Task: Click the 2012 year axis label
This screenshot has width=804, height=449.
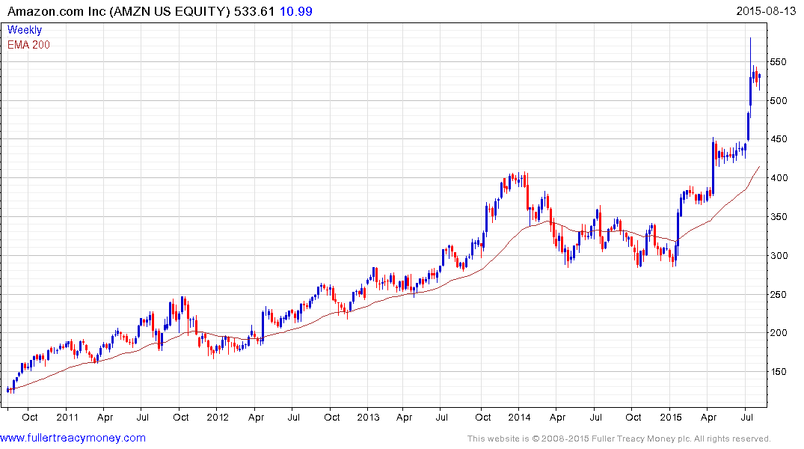Action: [218, 417]
